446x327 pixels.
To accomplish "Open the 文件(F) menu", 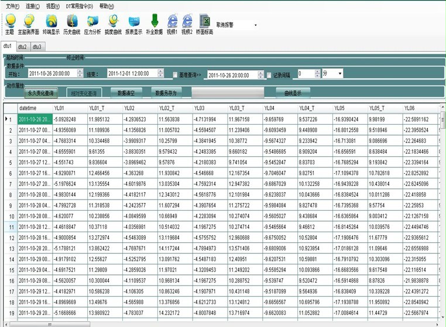I will (x=12, y=6).
